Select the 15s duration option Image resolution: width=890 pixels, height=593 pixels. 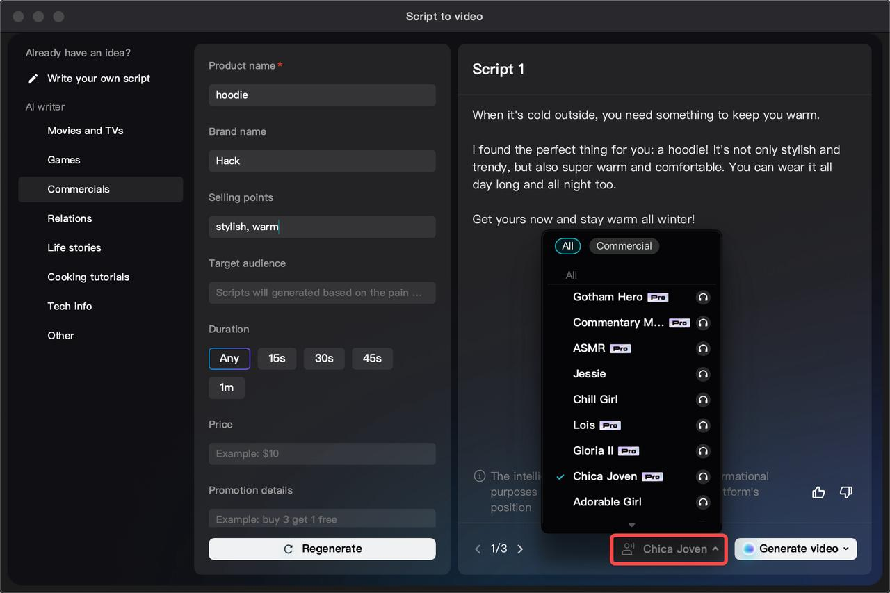pos(277,358)
